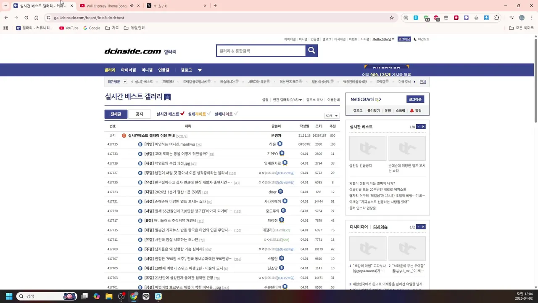Open File Explorer from the taskbar
538x303 pixels.
(109, 296)
